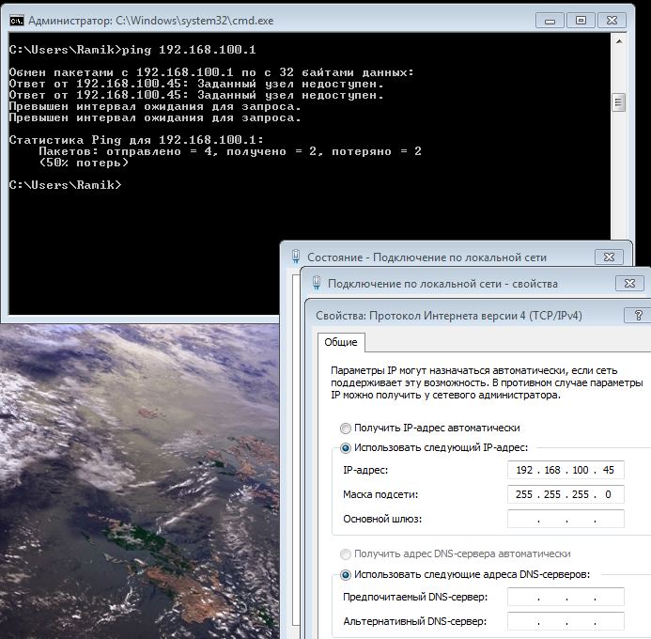Click the Пакетов: отправлено = 4 line
651x639 pixels.
(x=230, y=151)
